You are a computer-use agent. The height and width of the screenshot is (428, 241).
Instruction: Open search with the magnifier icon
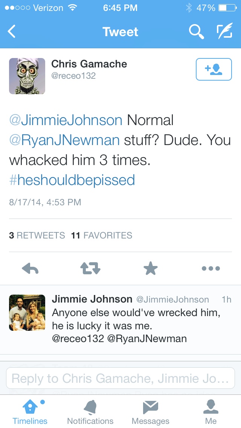pyautogui.click(x=196, y=32)
